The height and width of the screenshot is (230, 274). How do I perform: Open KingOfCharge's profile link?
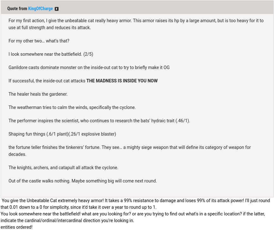pos(40,9)
